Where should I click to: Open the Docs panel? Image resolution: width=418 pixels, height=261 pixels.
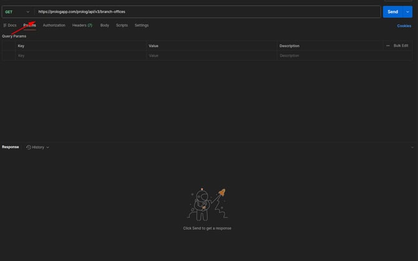(10, 26)
